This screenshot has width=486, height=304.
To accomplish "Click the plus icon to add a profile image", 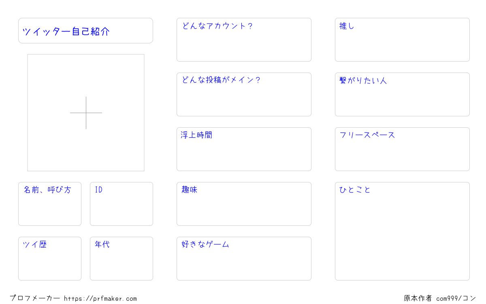I will [86, 113].
